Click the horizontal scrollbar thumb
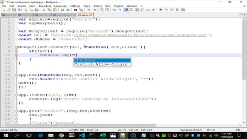This screenshot has width=247, height=139. tap(80, 125)
